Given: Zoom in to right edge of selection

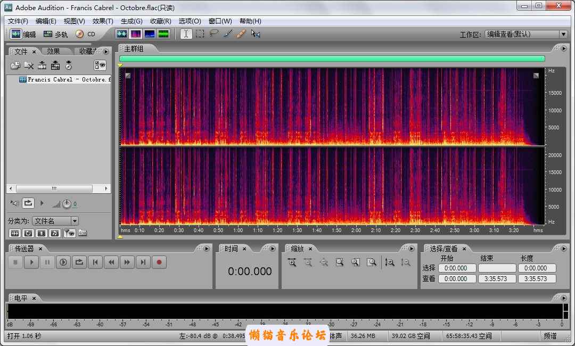Looking at the screenshot, I should click(x=372, y=262).
